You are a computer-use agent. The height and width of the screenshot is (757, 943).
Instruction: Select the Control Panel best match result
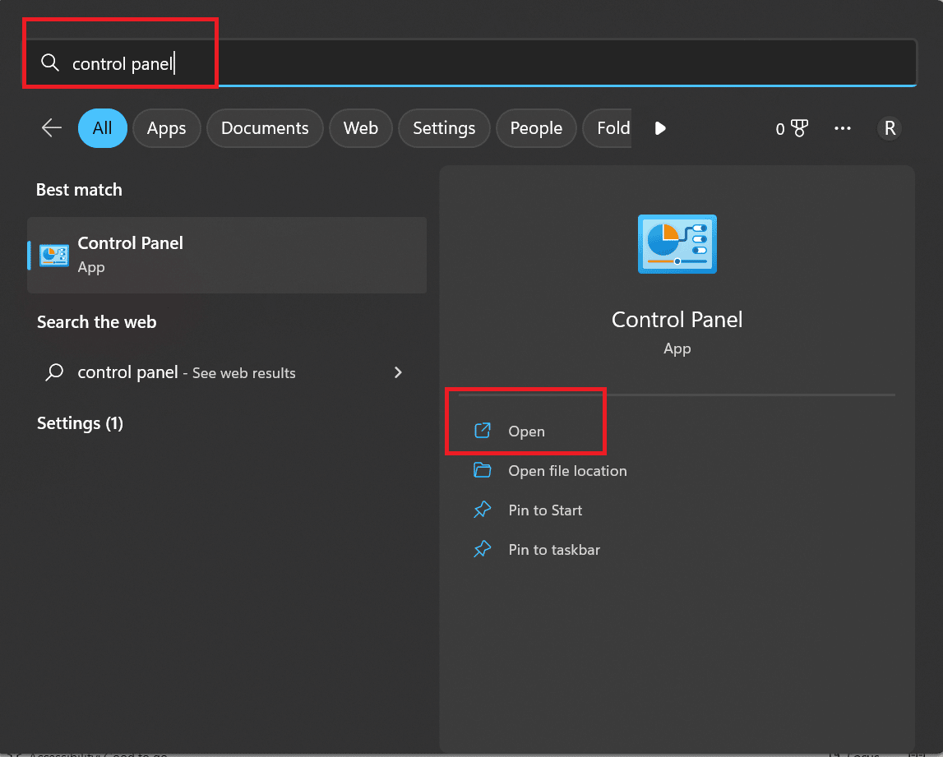point(227,255)
